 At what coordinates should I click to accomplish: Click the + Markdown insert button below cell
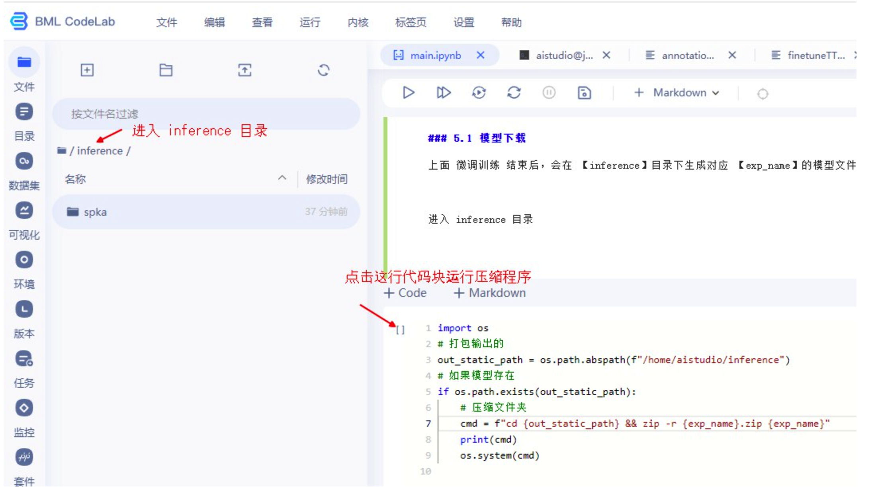(x=490, y=293)
